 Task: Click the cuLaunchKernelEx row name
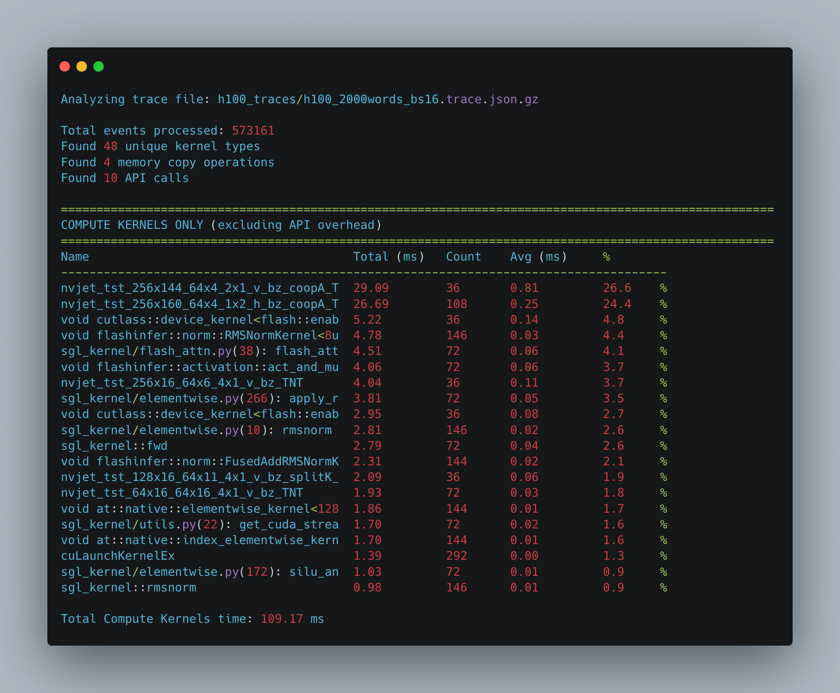pos(118,556)
